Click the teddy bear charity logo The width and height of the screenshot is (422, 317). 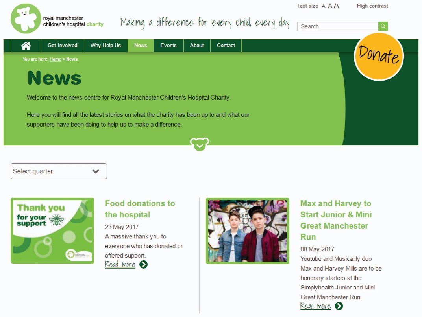pyautogui.click(x=26, y=18)
